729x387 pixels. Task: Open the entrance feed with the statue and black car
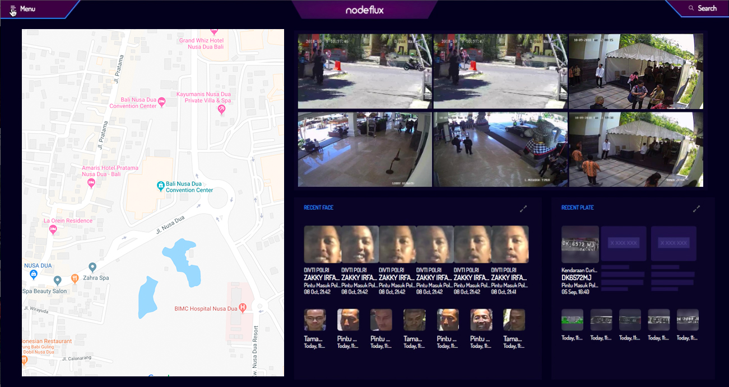[500, 149]
